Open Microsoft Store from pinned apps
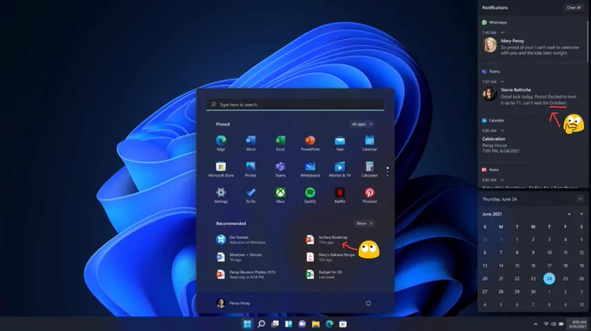Screen dimensions: 591x331 [221, 169]
